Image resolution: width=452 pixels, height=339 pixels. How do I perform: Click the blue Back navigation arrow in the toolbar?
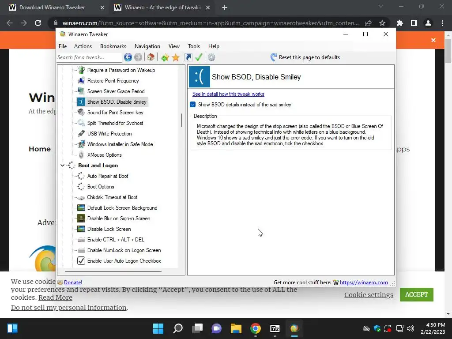[128, 57]
